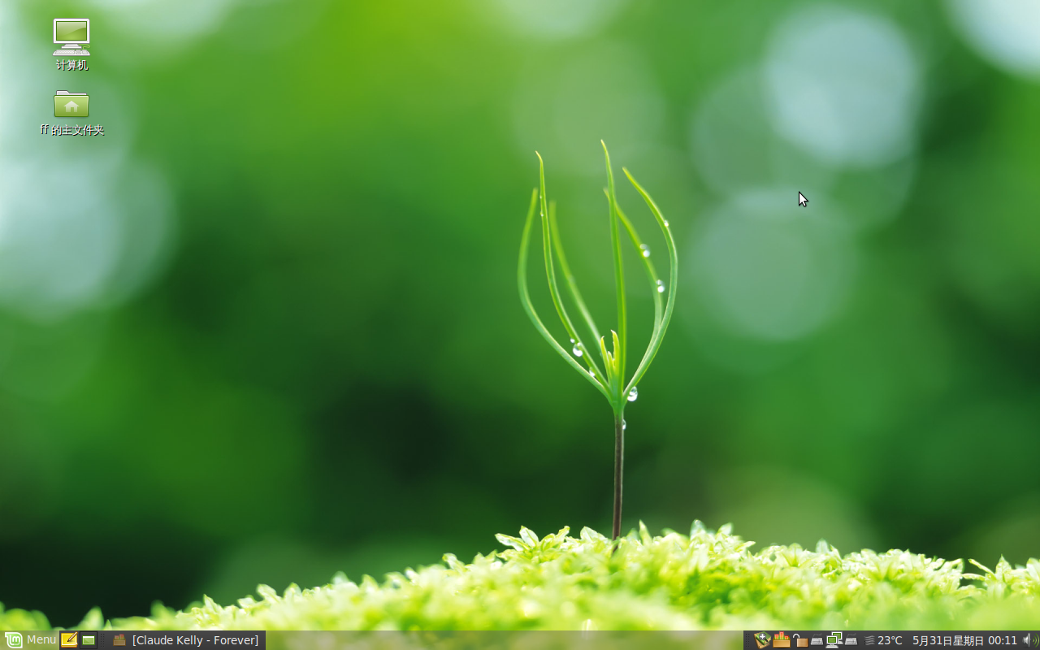The width and height of the screenshot is (1040, 650).
Task: Launch the notes app from panel
Action: pyautogui.click(x=69, y=640)
